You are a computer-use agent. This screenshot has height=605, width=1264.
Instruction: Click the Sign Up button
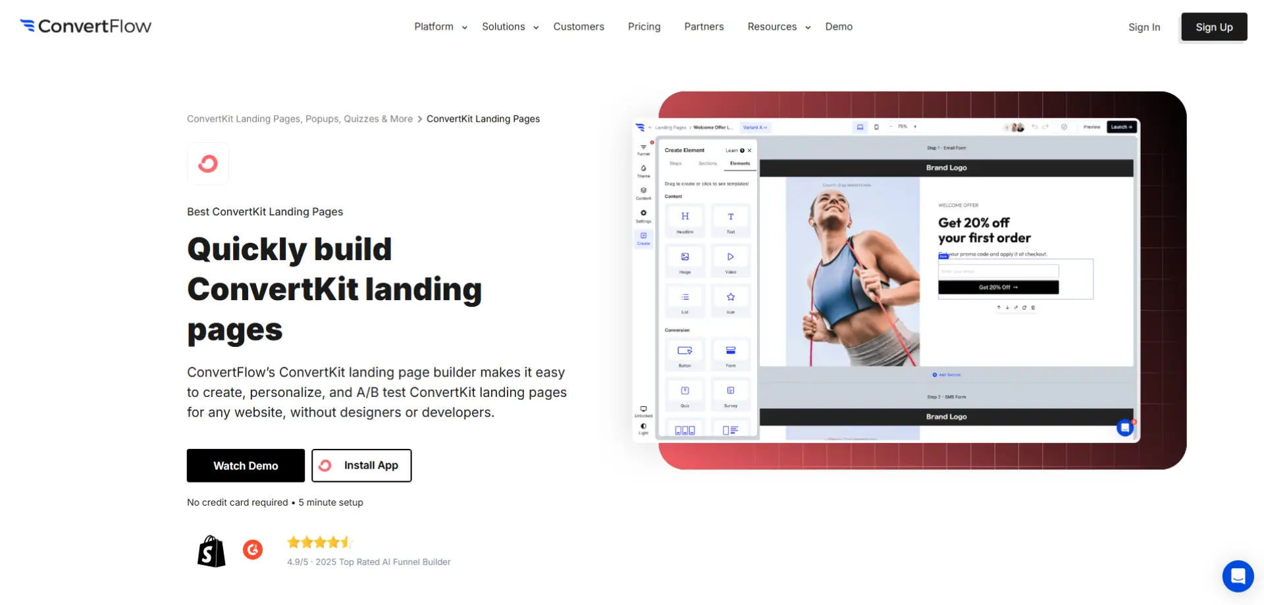point(1214,27)
